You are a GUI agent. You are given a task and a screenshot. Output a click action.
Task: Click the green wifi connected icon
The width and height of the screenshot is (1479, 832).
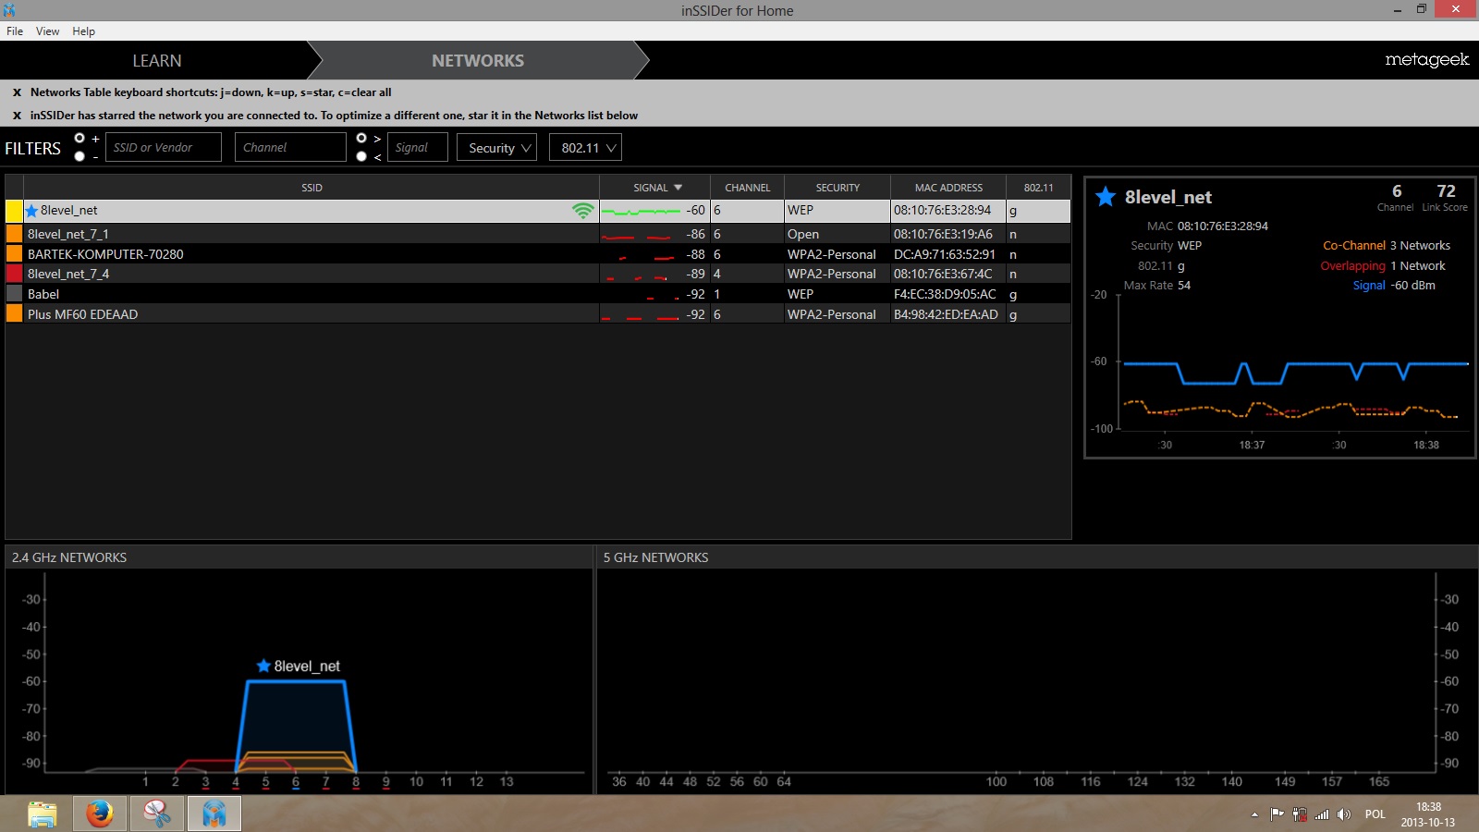coord(582,211)
